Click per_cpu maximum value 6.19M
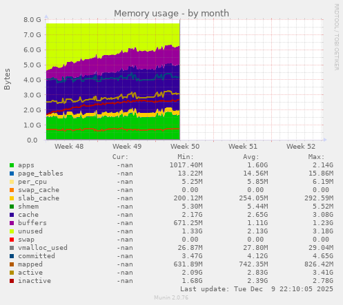The width and height of the screenshot is (343, 305). (323, 182)
